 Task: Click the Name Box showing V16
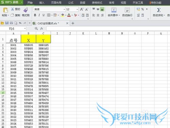(x=13, y=29)
